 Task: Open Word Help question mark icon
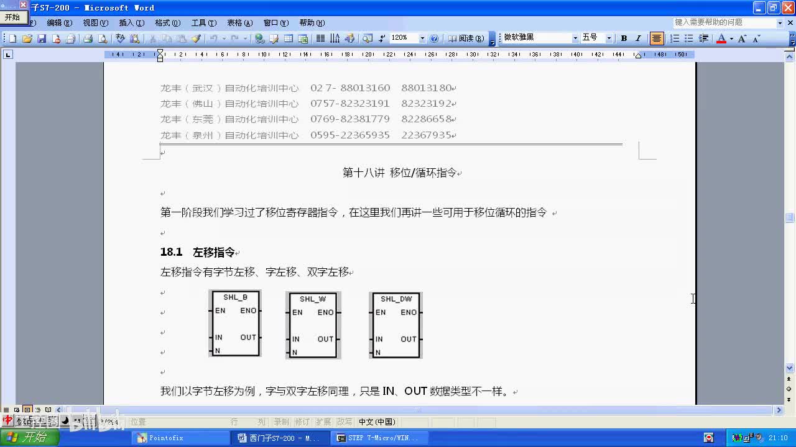click(x=434, y=38)
